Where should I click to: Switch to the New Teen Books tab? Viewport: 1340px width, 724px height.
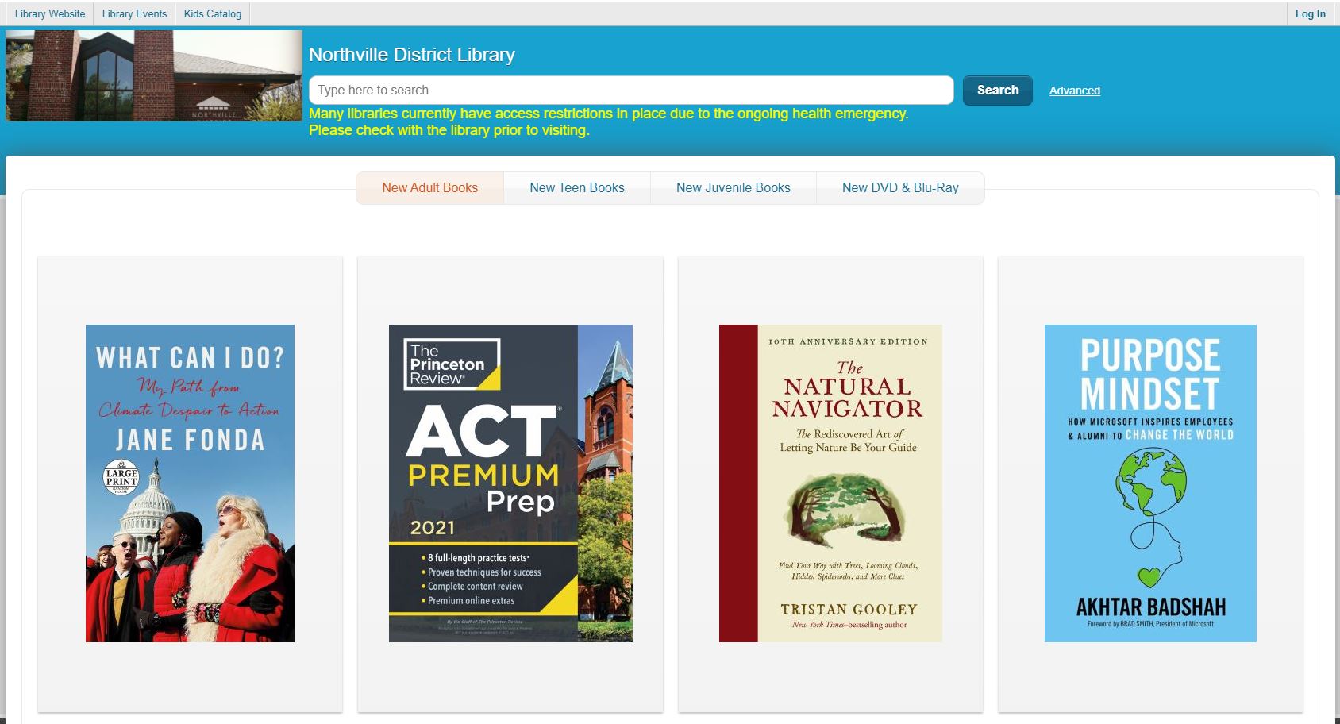pyautogui.click(x=577, y=188)
